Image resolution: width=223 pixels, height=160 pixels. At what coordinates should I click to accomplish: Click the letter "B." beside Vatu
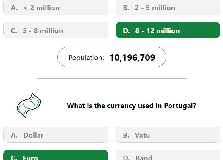pyautogui.click(x=126, y=135)
